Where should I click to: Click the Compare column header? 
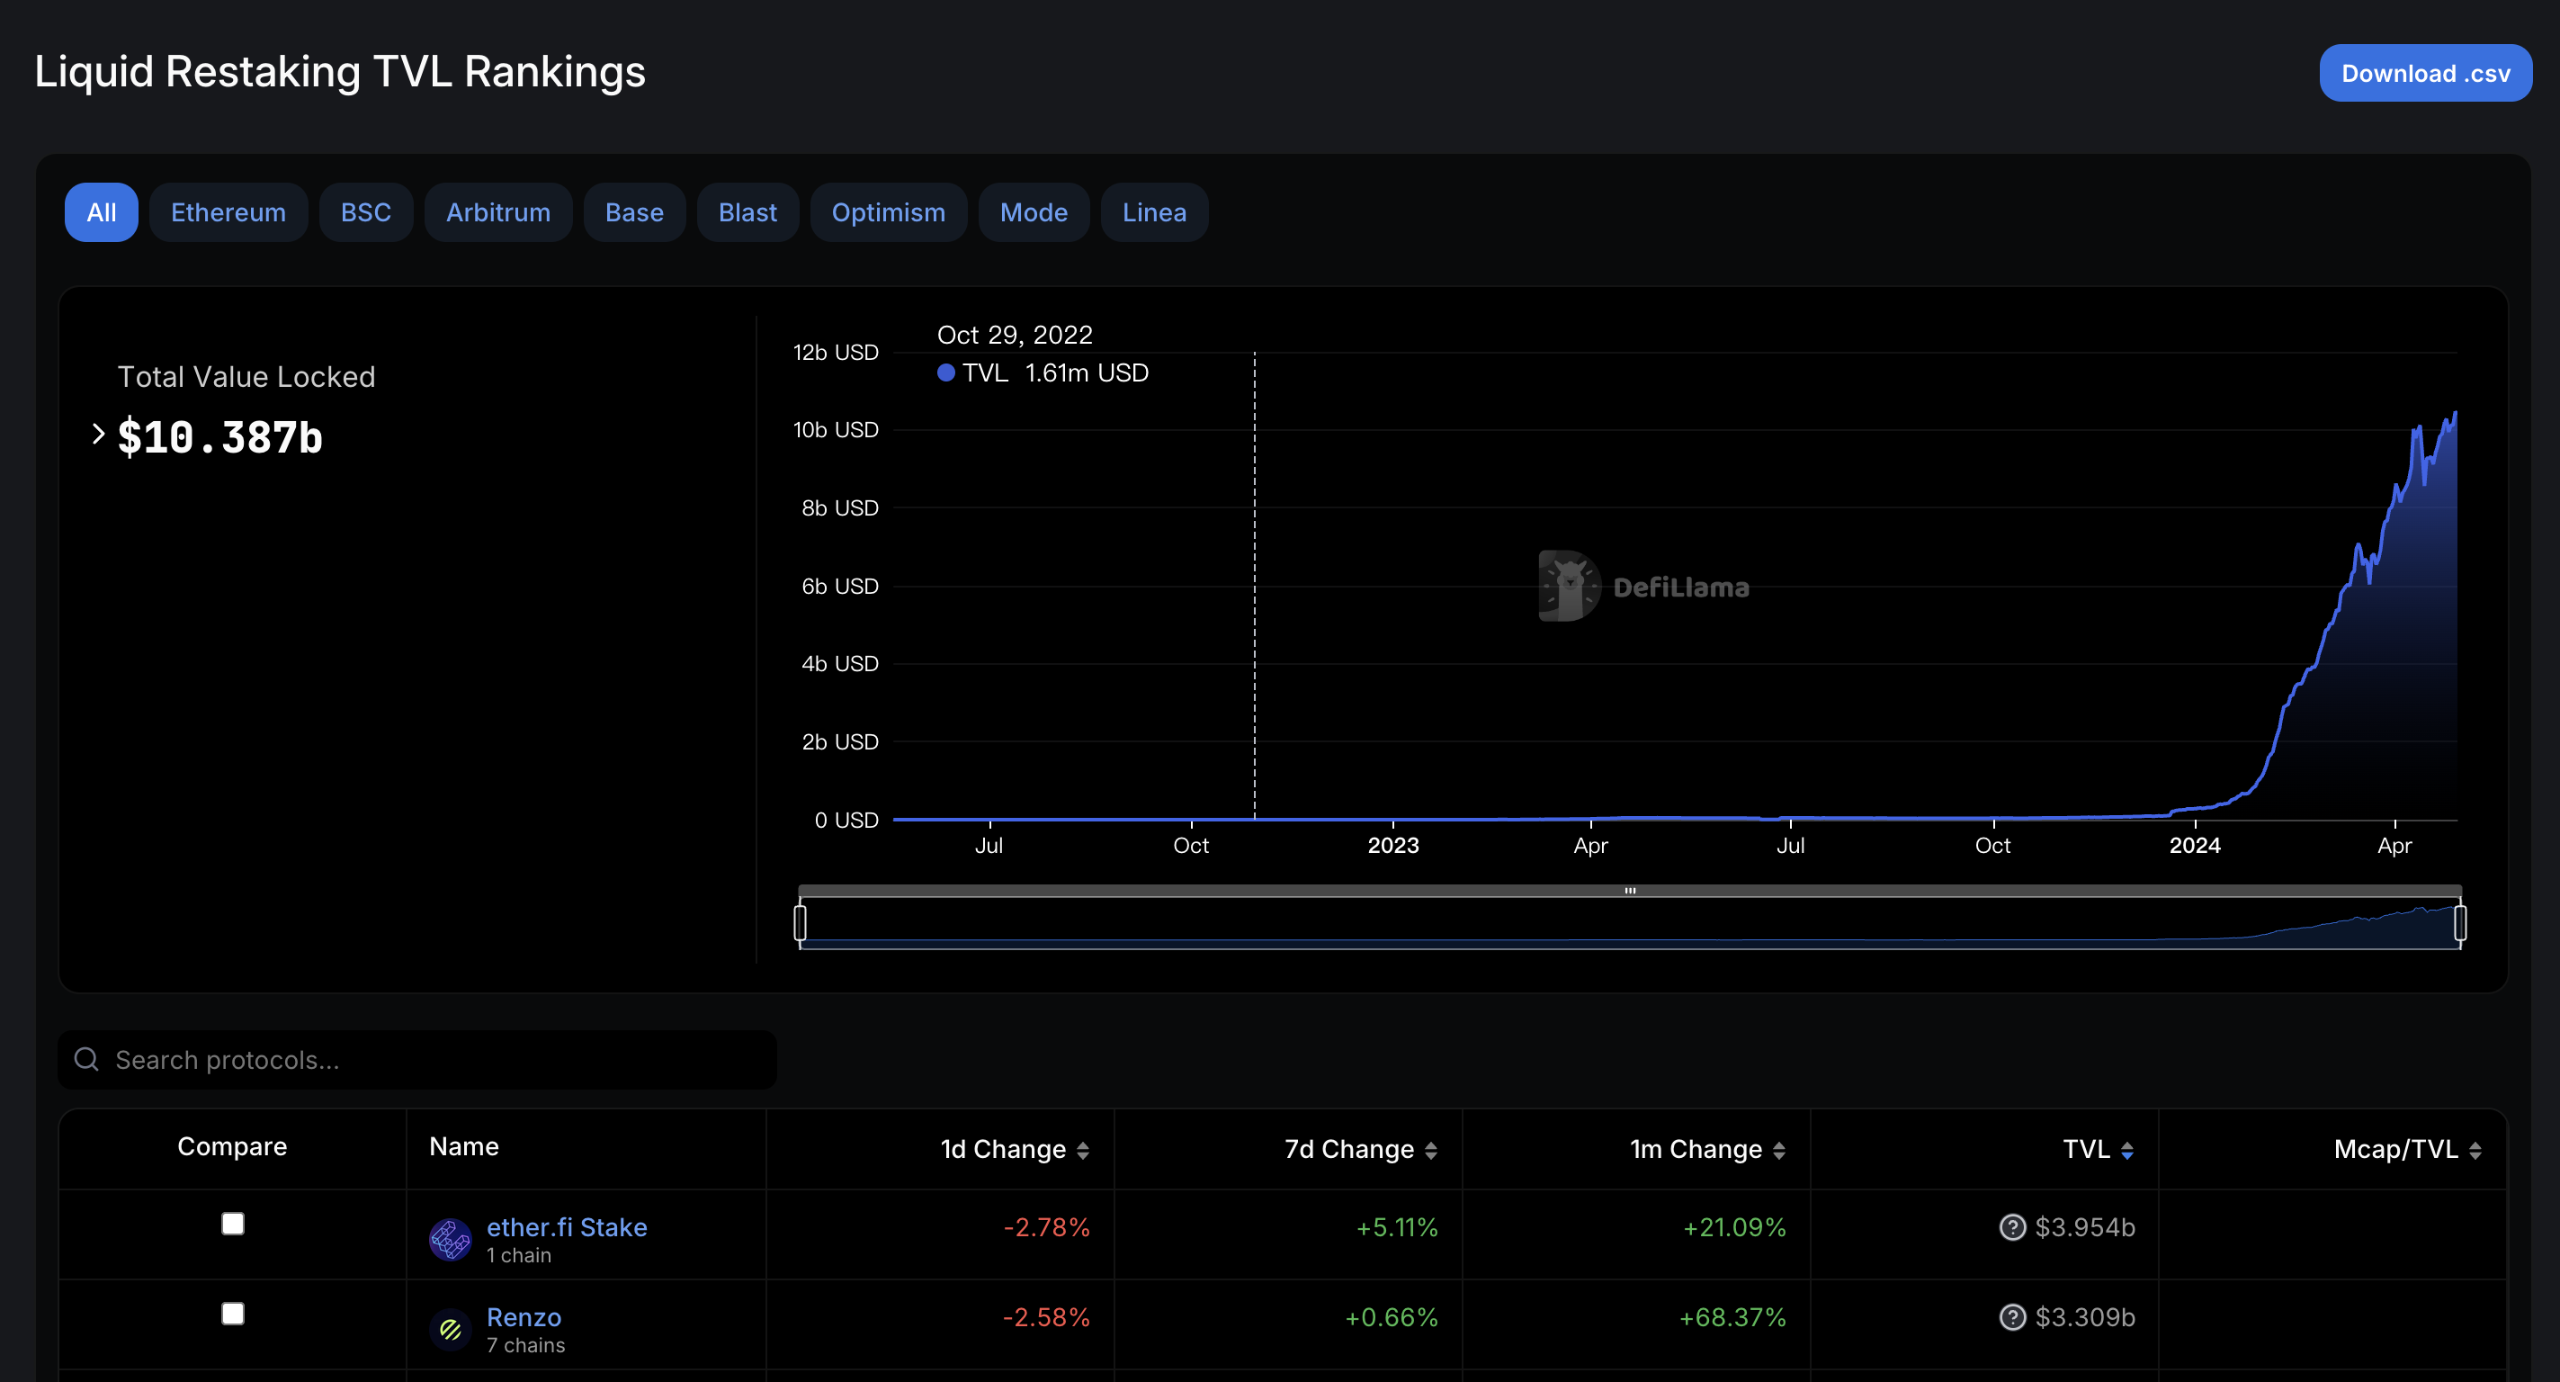pos(233,1146)
